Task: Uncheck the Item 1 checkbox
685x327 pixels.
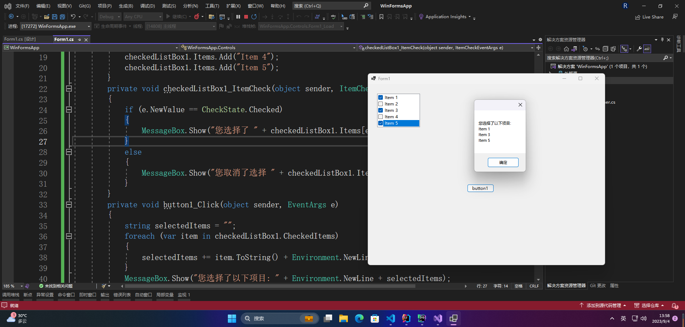Action: [x=381, y=98]
